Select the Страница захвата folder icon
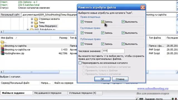Image resolution: width=178 pixels, height=100 pixels. click(x=36, y=19)
